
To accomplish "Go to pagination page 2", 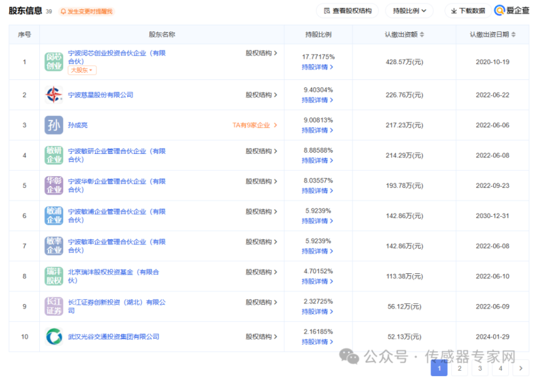I will tap(460, 368).
